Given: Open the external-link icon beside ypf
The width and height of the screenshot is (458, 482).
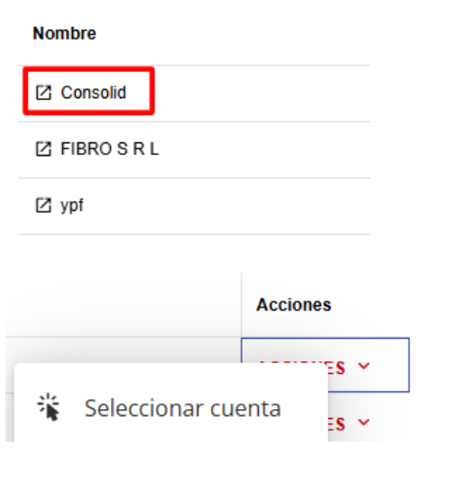Looking at the screenshot, I should (43, 205).
